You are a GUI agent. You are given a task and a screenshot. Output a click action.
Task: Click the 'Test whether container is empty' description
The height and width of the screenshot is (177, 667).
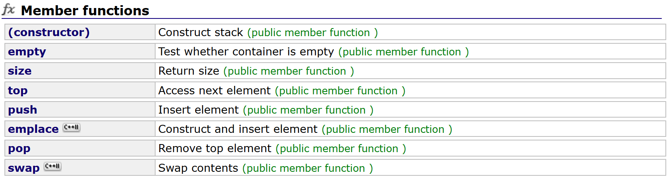point(246,52)
